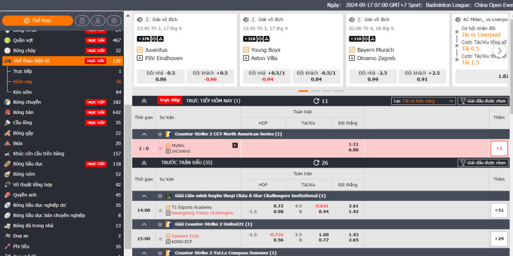513x256 pixels.
Task: Click the refresh icon for live matches
Action: click(316, 101)
